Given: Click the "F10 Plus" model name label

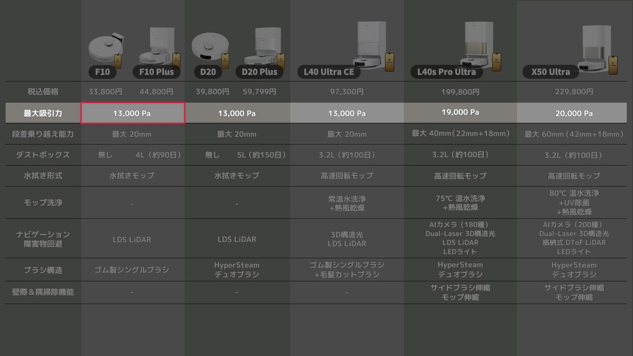Looking at the screenshot, I should tap(156, 72).
